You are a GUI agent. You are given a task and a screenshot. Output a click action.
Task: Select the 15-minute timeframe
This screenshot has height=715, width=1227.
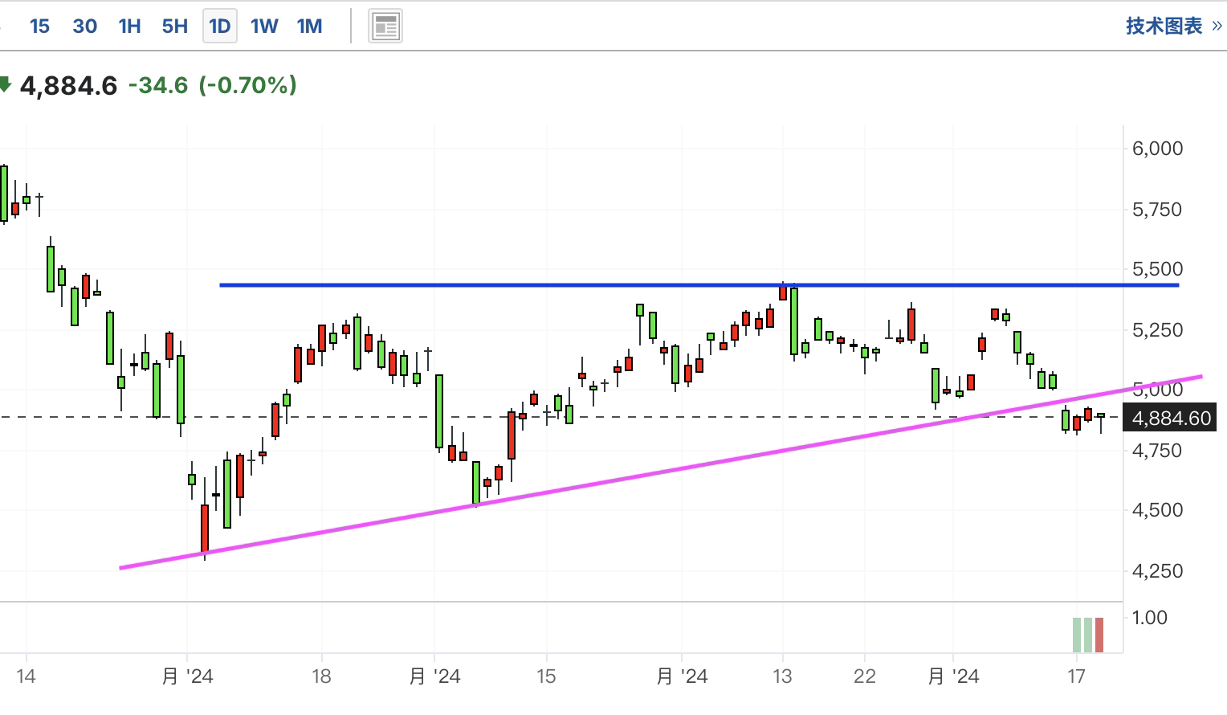39,27
